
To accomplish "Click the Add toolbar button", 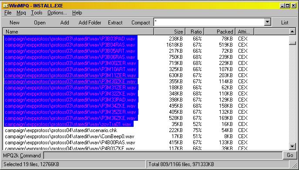I will pos(65,23).
